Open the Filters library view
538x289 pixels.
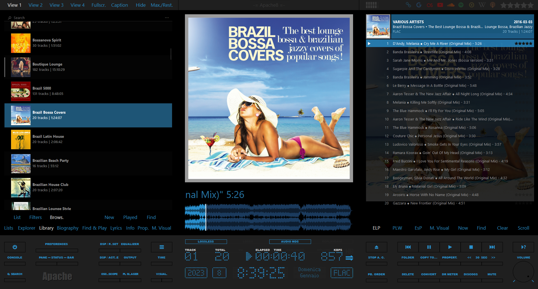click(36, 217)
